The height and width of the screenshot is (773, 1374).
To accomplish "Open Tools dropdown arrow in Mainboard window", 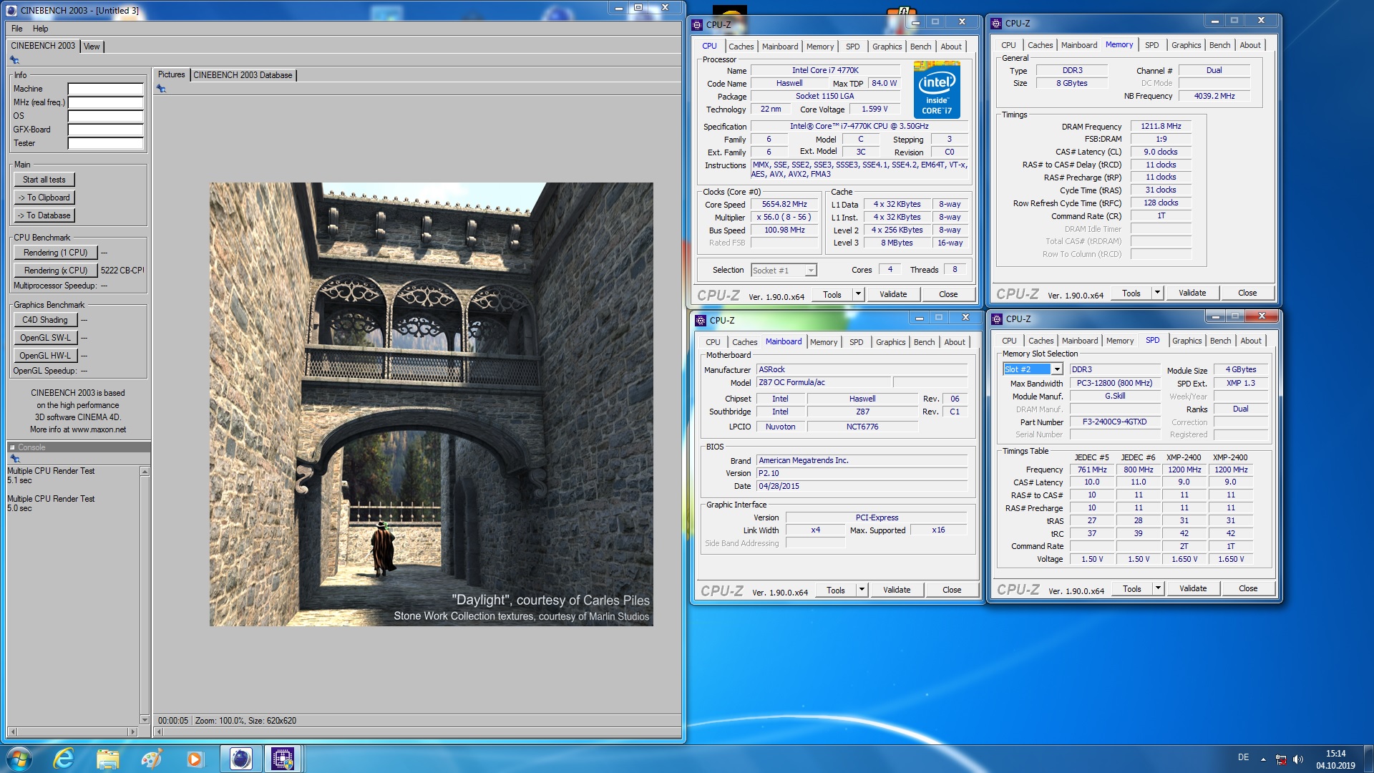I will click(x=862, y=590).
